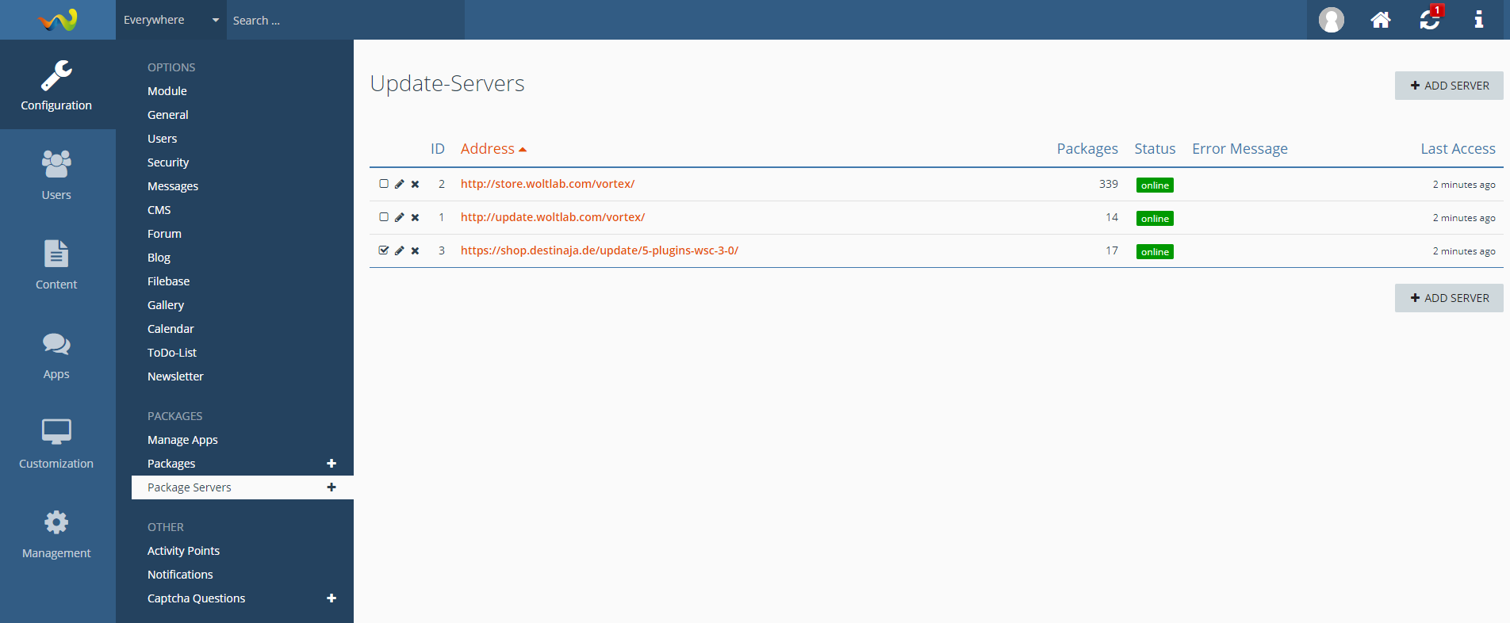The height and width of the screenshot is (623, 1510).
Task: Edit the store.woltlab.com server with pencil icon
Action: (x=400, y=184)
